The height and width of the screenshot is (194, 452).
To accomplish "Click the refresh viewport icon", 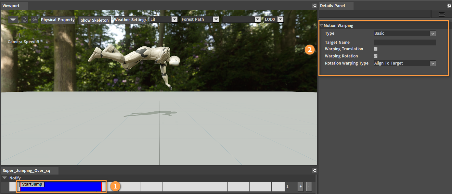I will 24,20.
